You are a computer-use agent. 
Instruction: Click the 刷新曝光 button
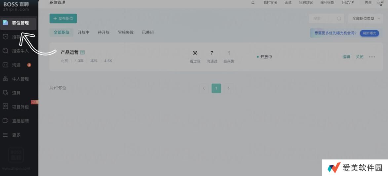coord(369,33)
